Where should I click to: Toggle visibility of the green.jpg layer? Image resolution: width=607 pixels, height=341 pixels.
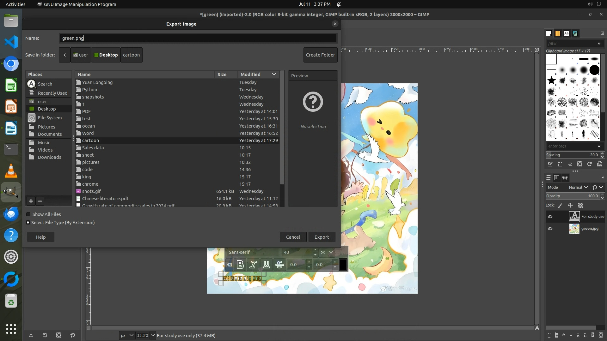click(550, 229)
